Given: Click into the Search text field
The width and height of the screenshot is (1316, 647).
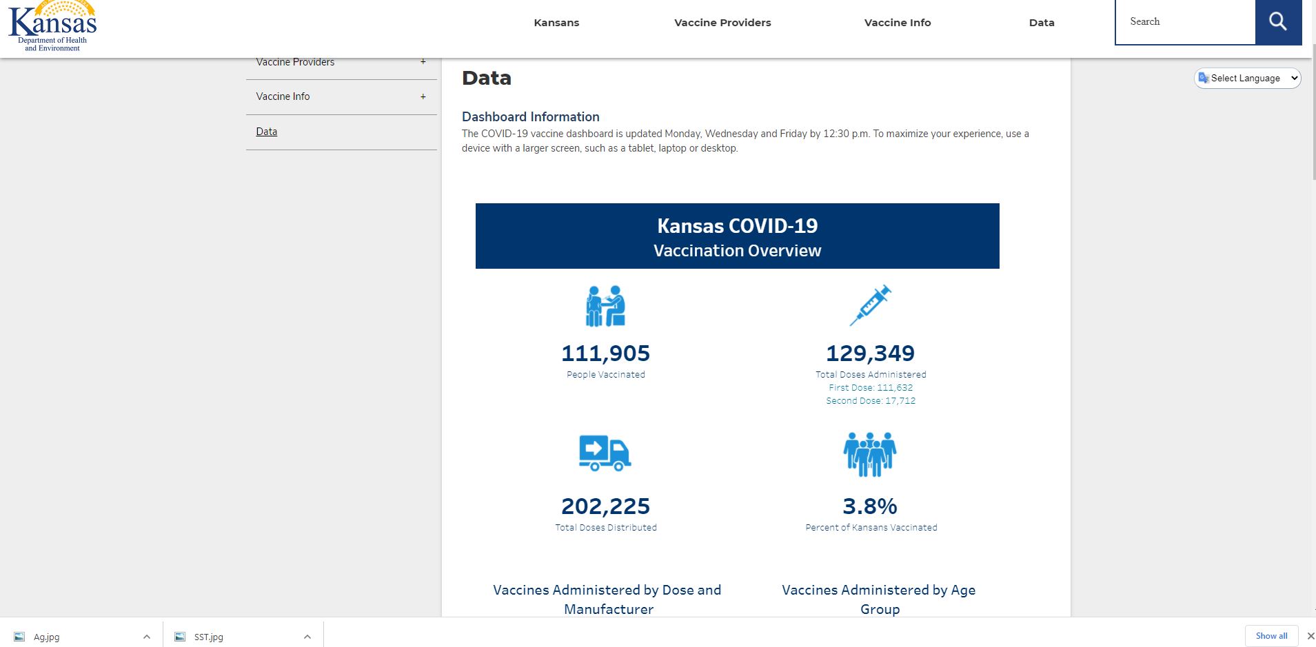Looking at the screenshot, I should (x=1186, y=22).
